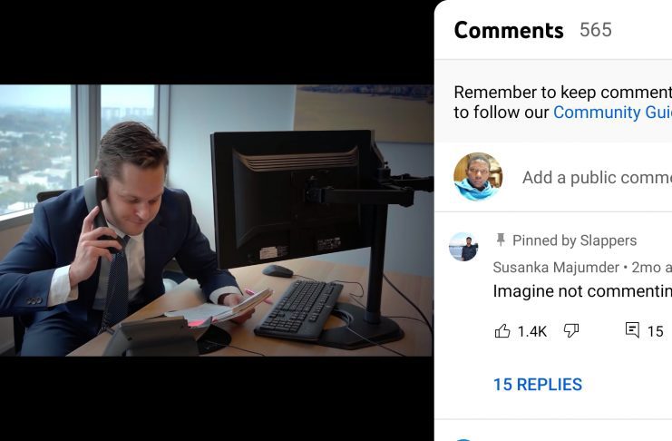The image size is (672, 441).
Task: Click the 565 comments count
Action: (x=596, y=30)
